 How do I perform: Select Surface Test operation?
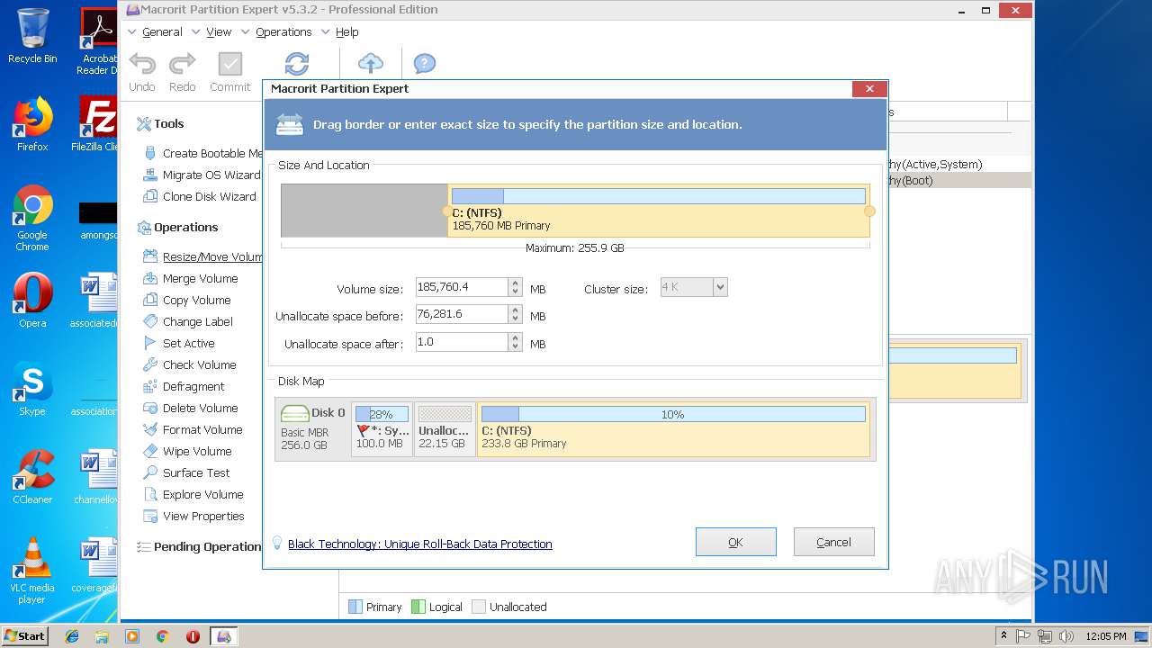tap(186, 472)
